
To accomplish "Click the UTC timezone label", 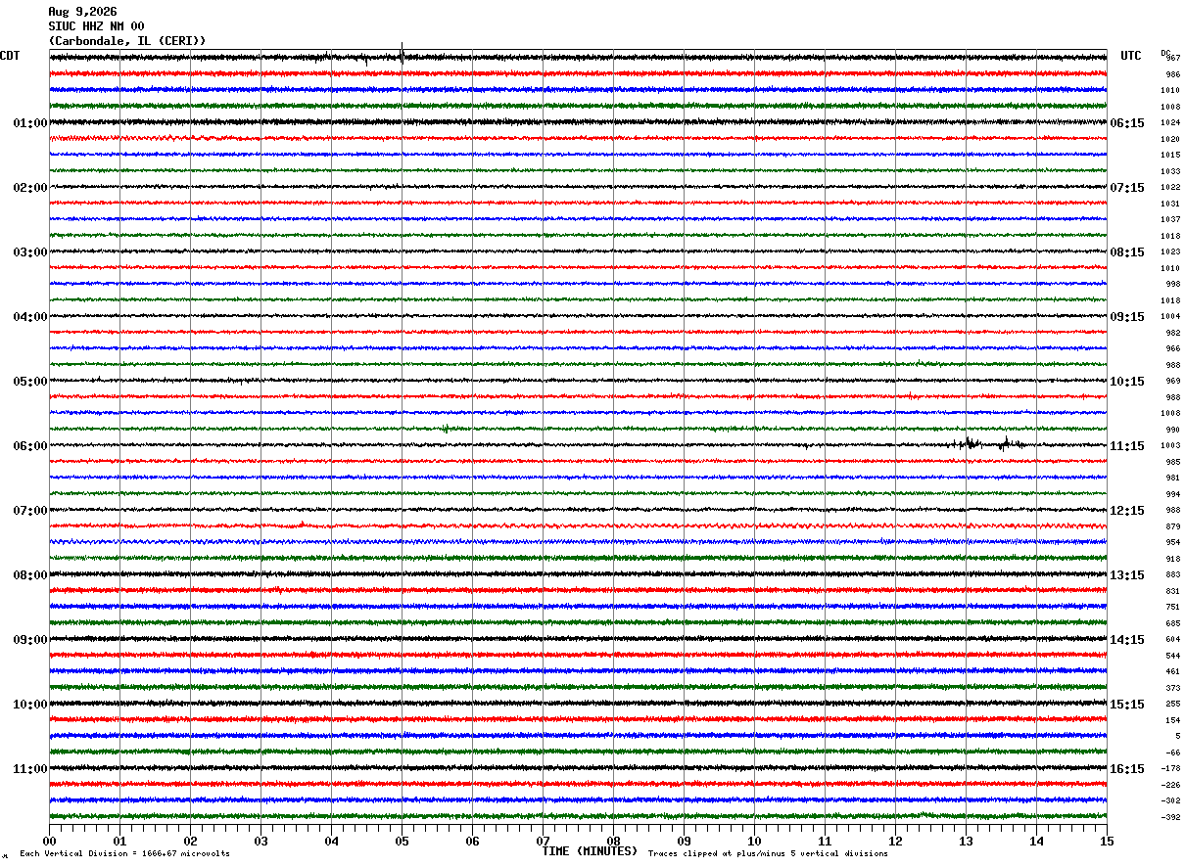I will tap(1131, 56).
